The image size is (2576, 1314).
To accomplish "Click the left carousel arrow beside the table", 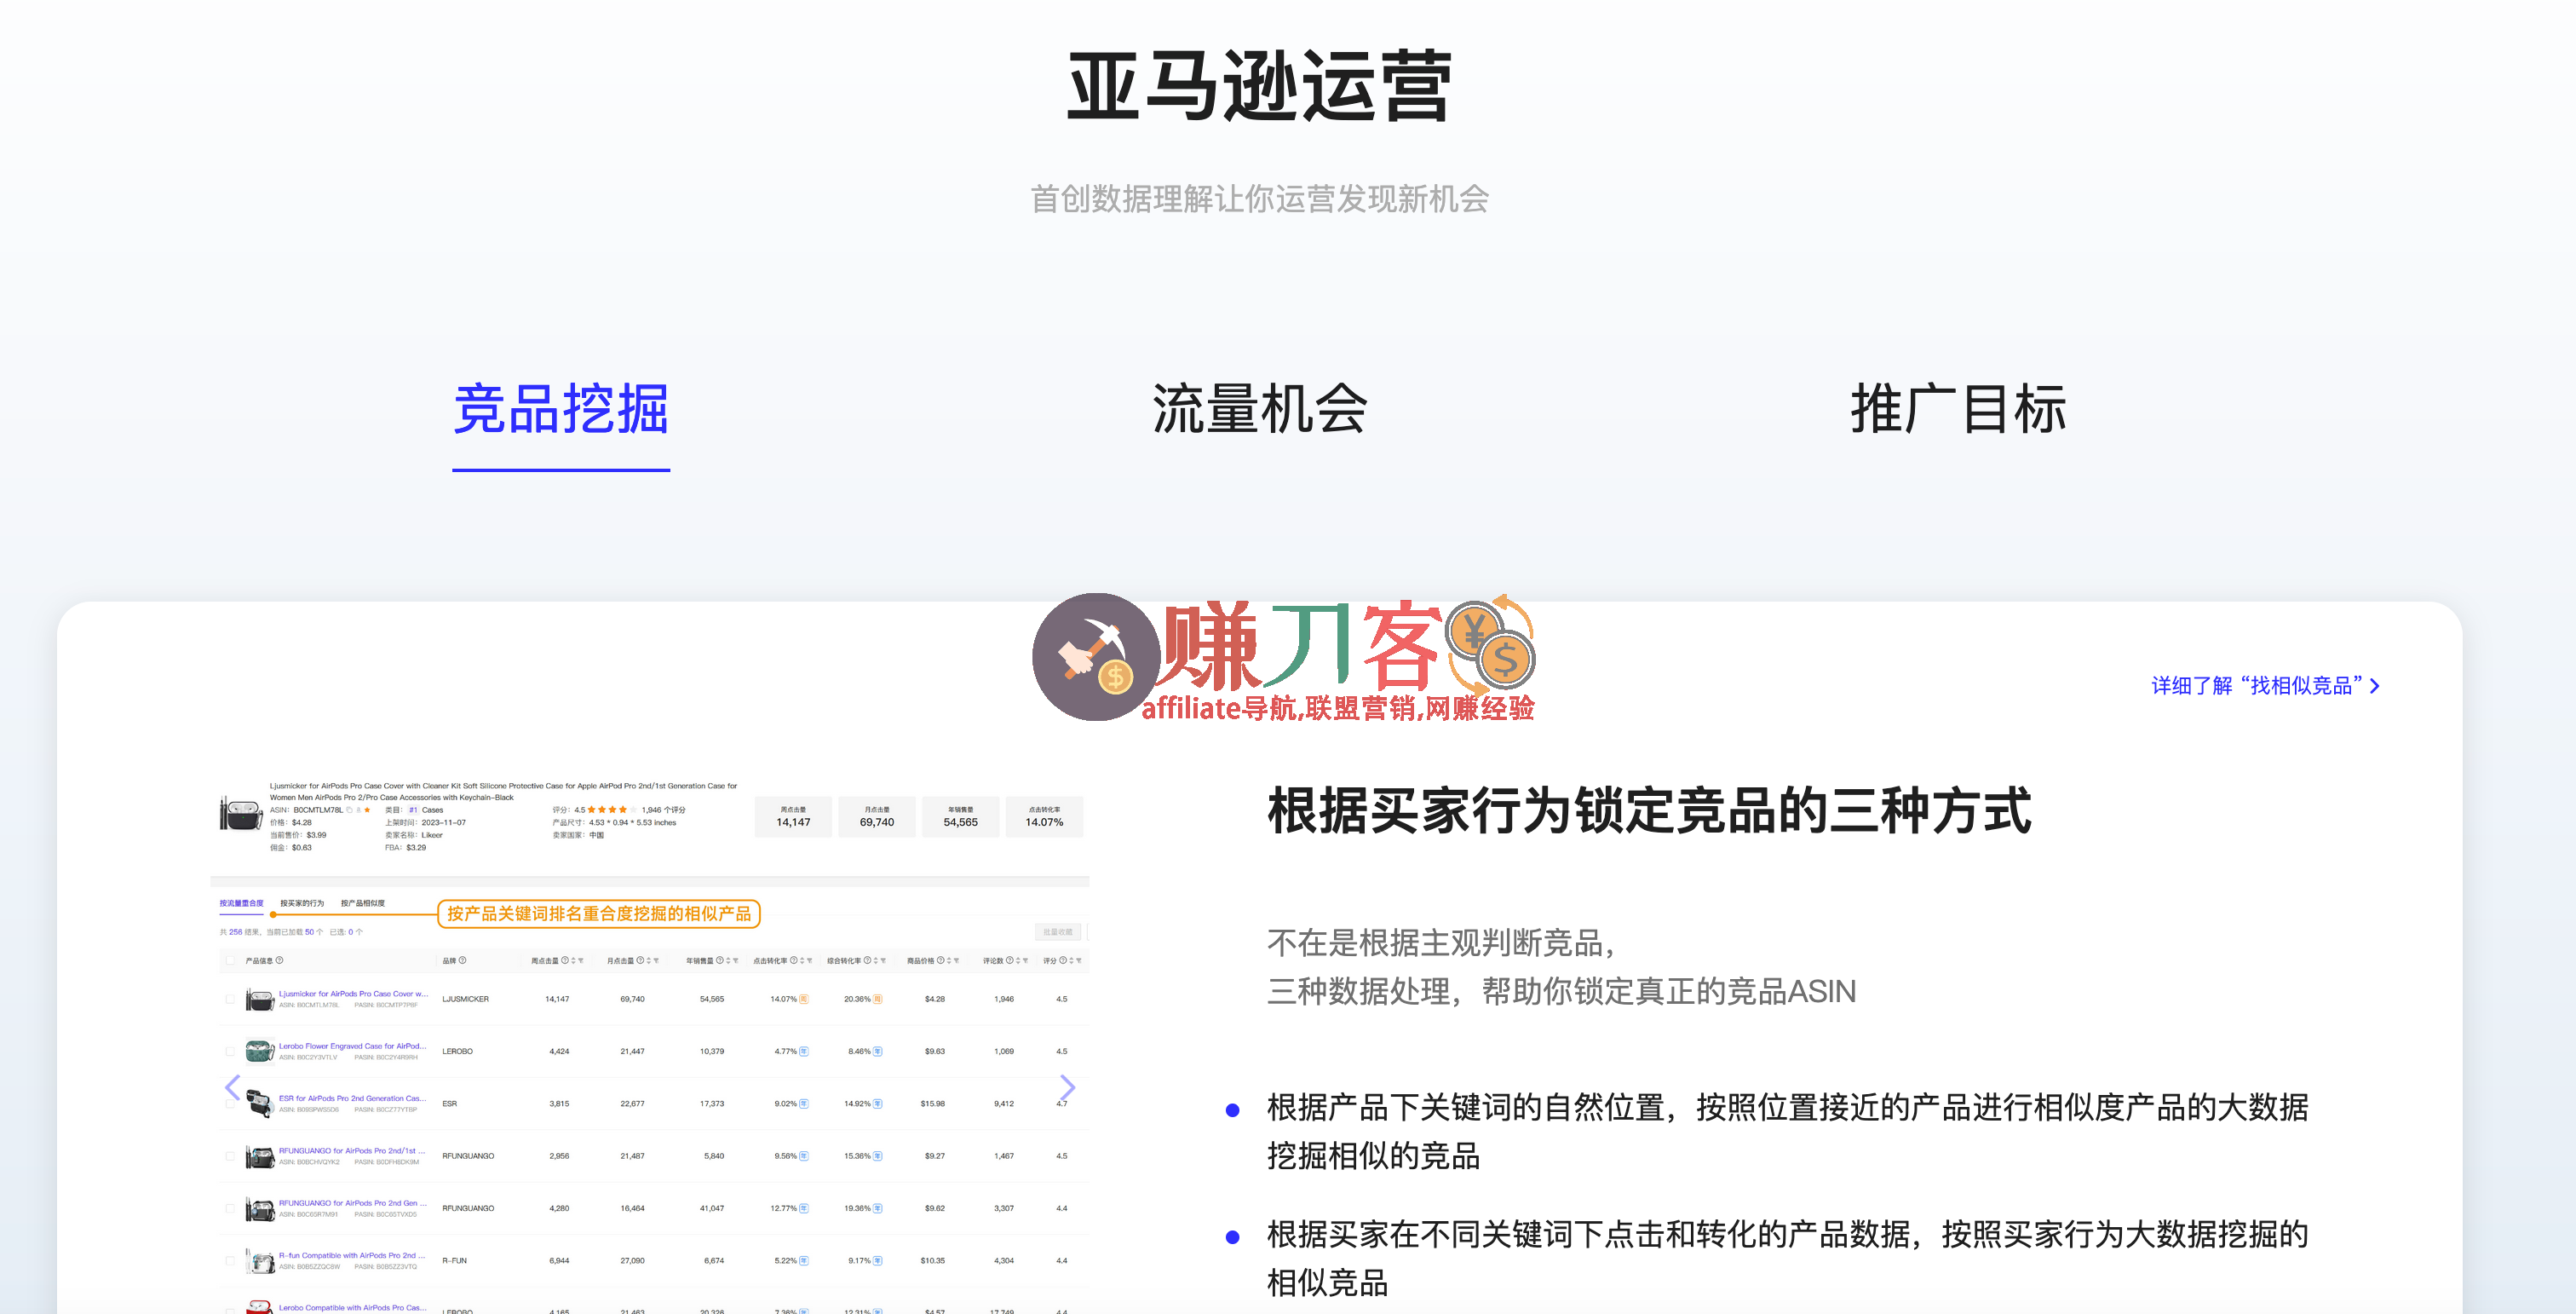I will (232, 1088).
